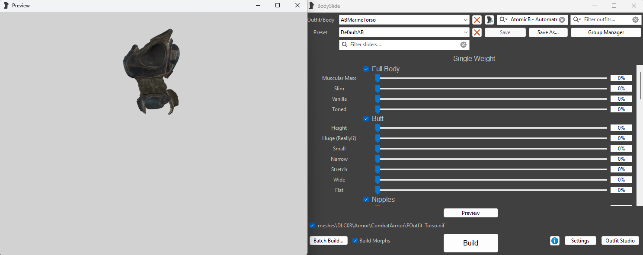
Task: Click the Huge (Really!?) slider label
Action: pyautogui.click(x=339, y=138)
